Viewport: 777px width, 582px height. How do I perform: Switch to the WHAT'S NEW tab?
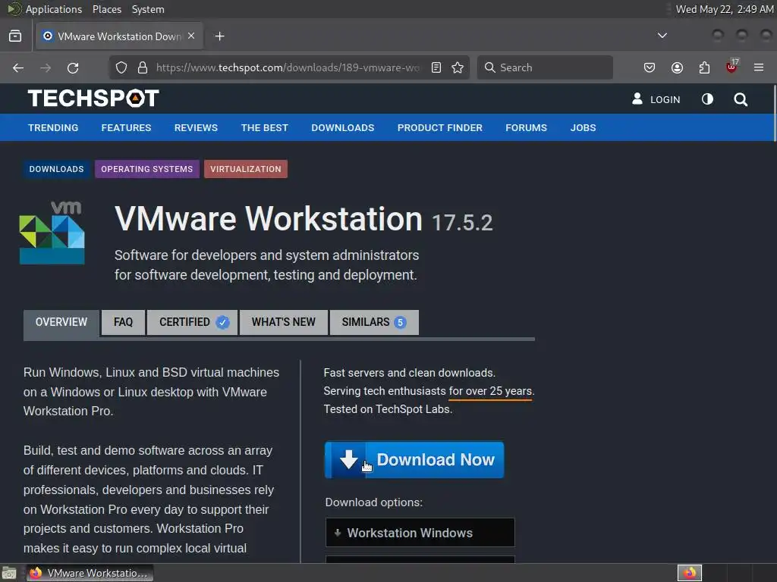(284, 322)
